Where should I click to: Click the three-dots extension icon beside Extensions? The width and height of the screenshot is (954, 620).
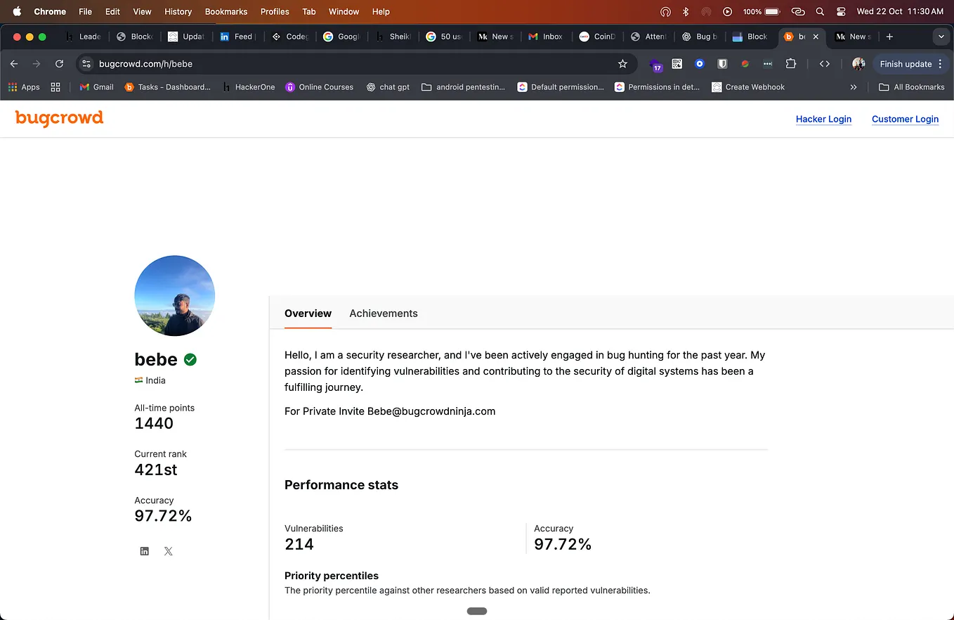[x=768, y=64]
